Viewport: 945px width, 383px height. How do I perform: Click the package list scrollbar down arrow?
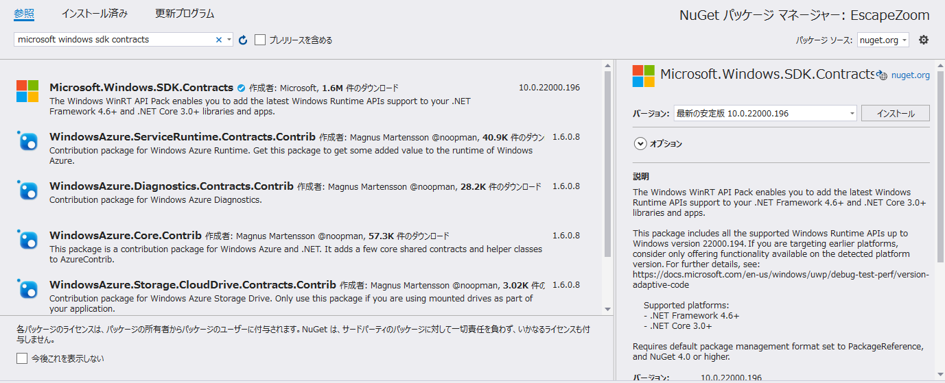click(607, 310)
